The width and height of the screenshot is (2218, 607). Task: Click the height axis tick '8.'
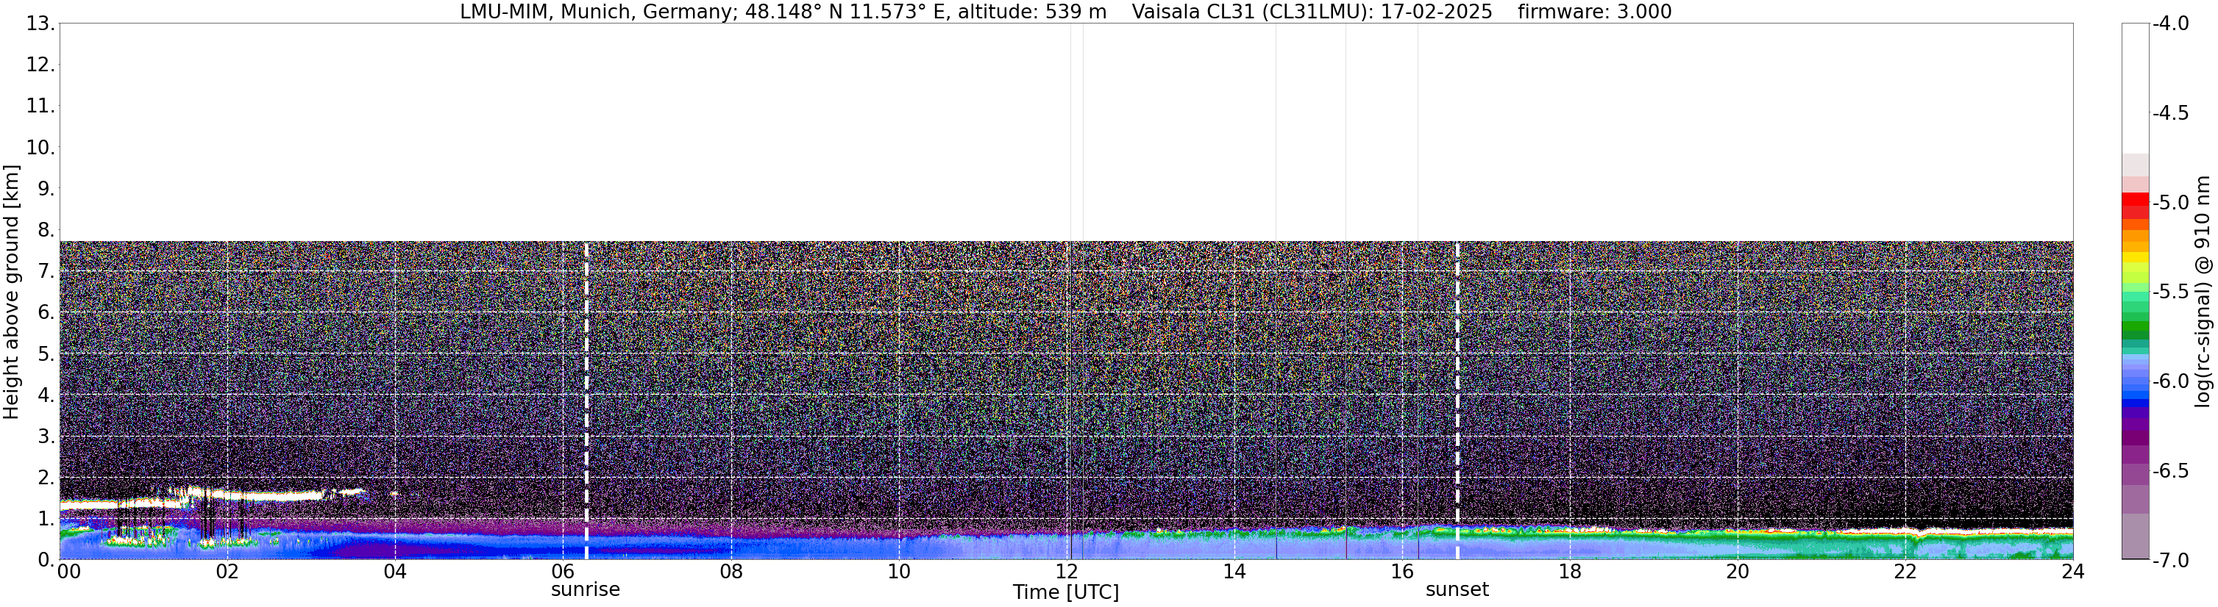tap(46, 231)
